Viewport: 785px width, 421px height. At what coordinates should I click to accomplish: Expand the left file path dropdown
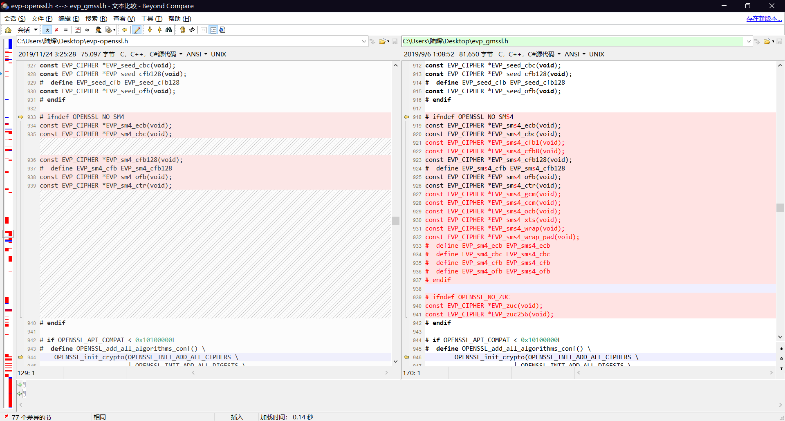tap(364, 41)
